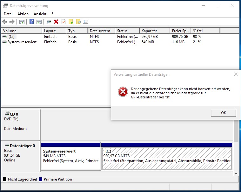Click the CD 0 disc icon

tap(7, 113)
